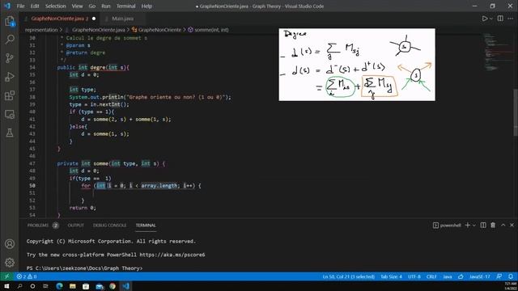
Task: Click the representation breadcrumb
Action: click(41, 30)
